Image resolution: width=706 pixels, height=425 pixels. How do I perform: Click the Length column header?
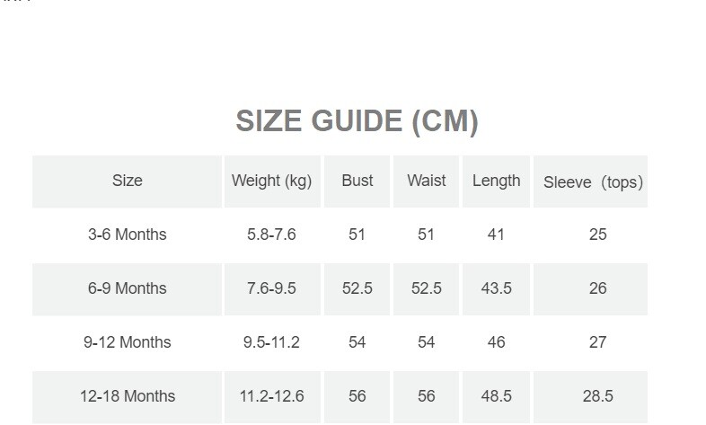point(496,181)
